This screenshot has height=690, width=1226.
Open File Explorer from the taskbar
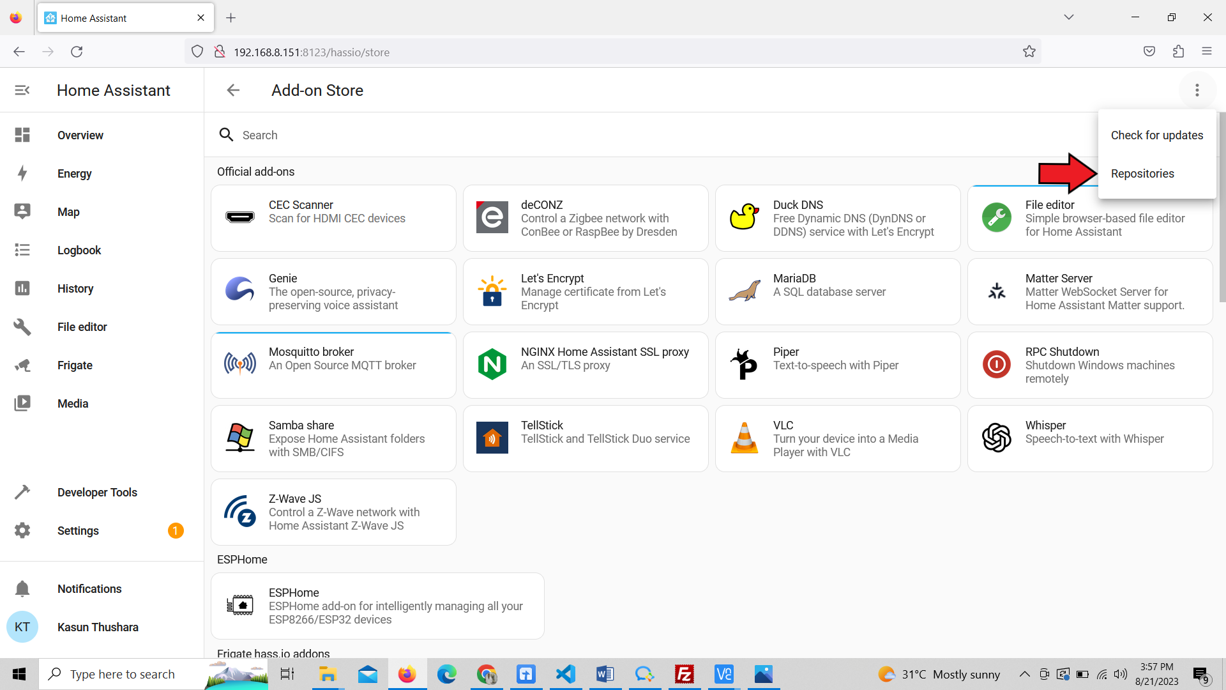[328, 674]
